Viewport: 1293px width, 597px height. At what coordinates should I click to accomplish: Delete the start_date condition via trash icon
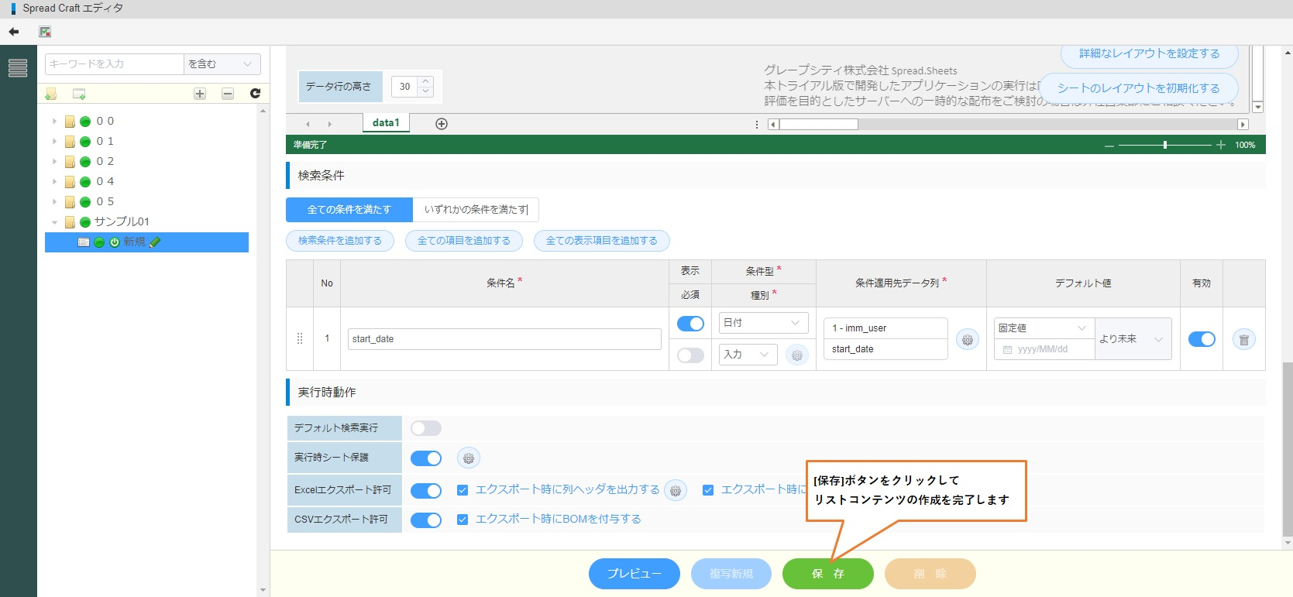click(x=1243, y=340)
